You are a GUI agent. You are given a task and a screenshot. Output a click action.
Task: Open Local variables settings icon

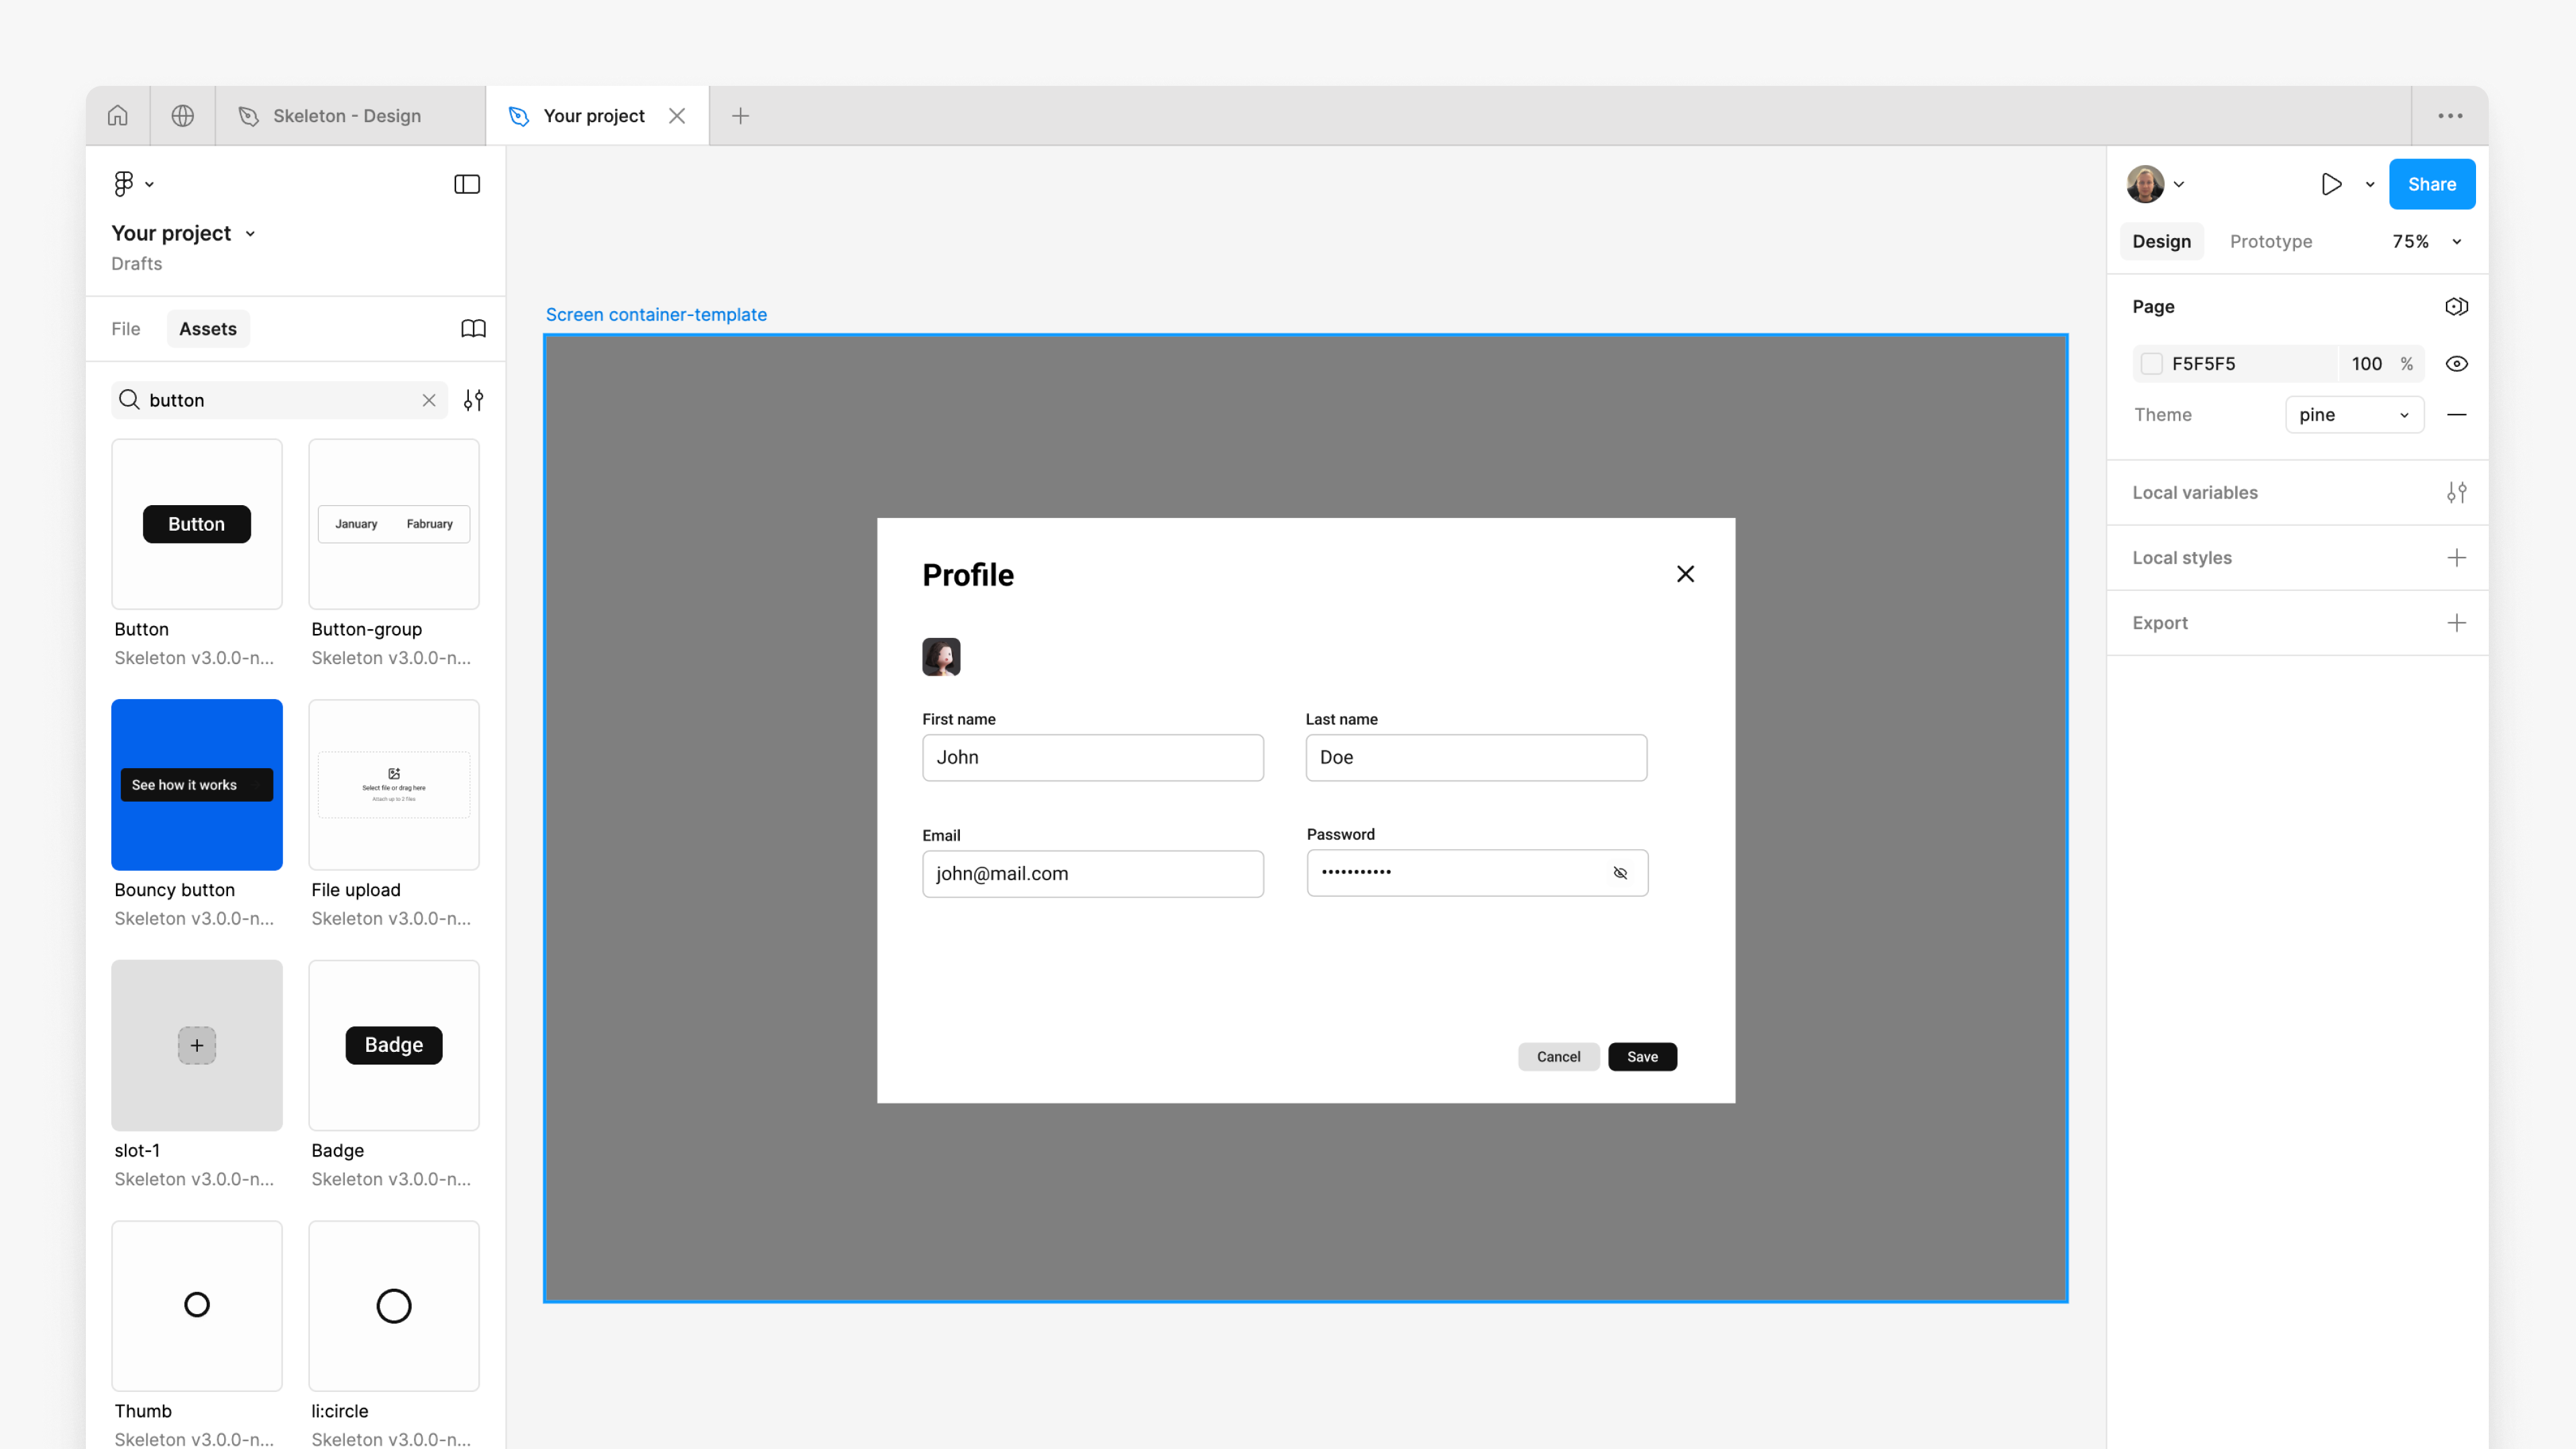pyautogui.click(x=2456, y=493)
